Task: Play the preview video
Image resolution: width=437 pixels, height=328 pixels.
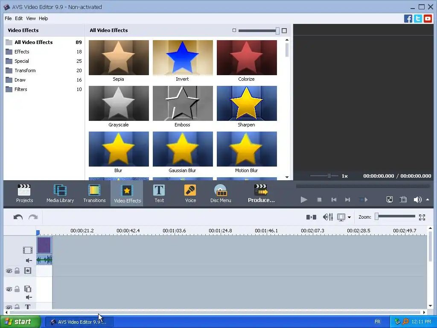Action: (x=304, y=200)
